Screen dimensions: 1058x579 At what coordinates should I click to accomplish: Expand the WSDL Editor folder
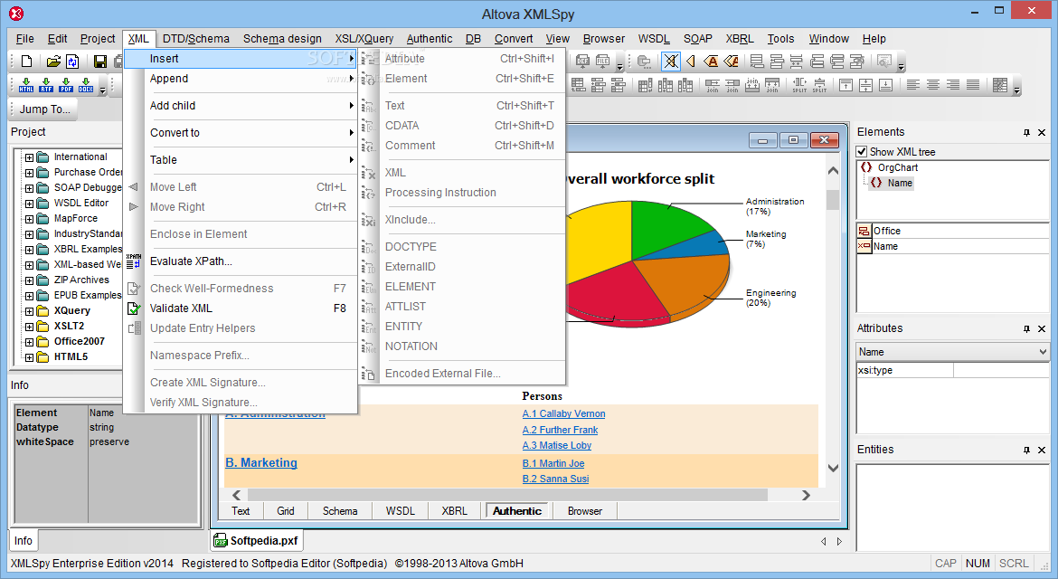(x=29, y=204)
